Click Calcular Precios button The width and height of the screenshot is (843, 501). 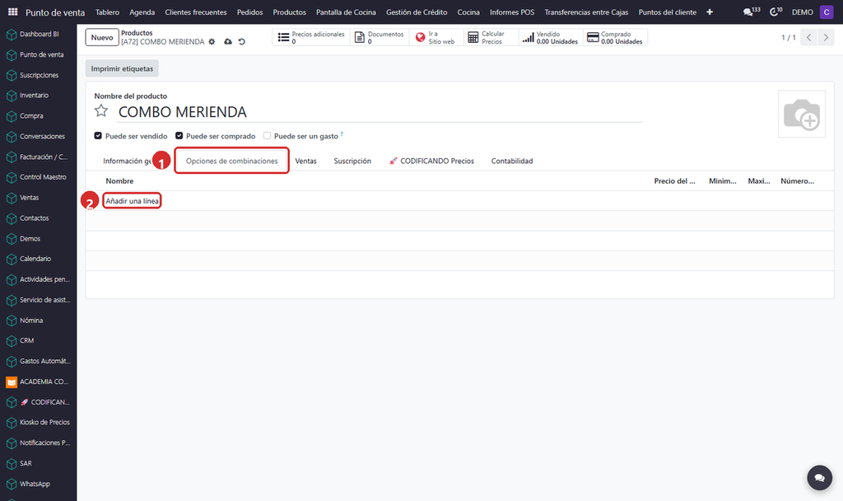pyautogui.click(x=491, y=37)
